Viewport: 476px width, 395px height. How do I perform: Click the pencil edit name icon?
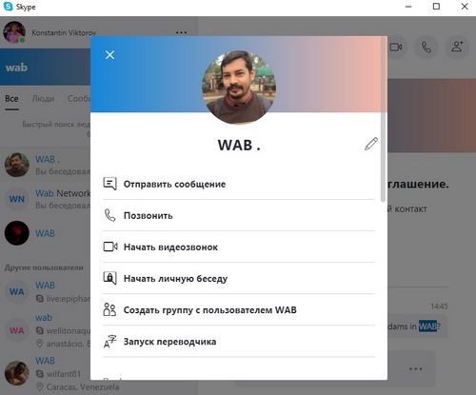click(x=371, y=144)
